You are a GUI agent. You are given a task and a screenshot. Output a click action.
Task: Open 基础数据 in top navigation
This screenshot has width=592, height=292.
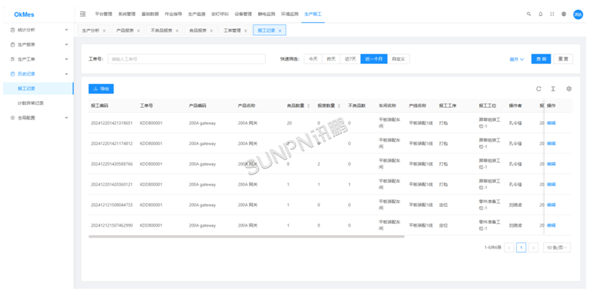(150, 14)
